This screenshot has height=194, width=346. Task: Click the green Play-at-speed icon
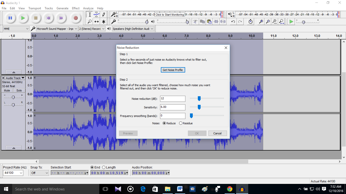pos(291,21)
